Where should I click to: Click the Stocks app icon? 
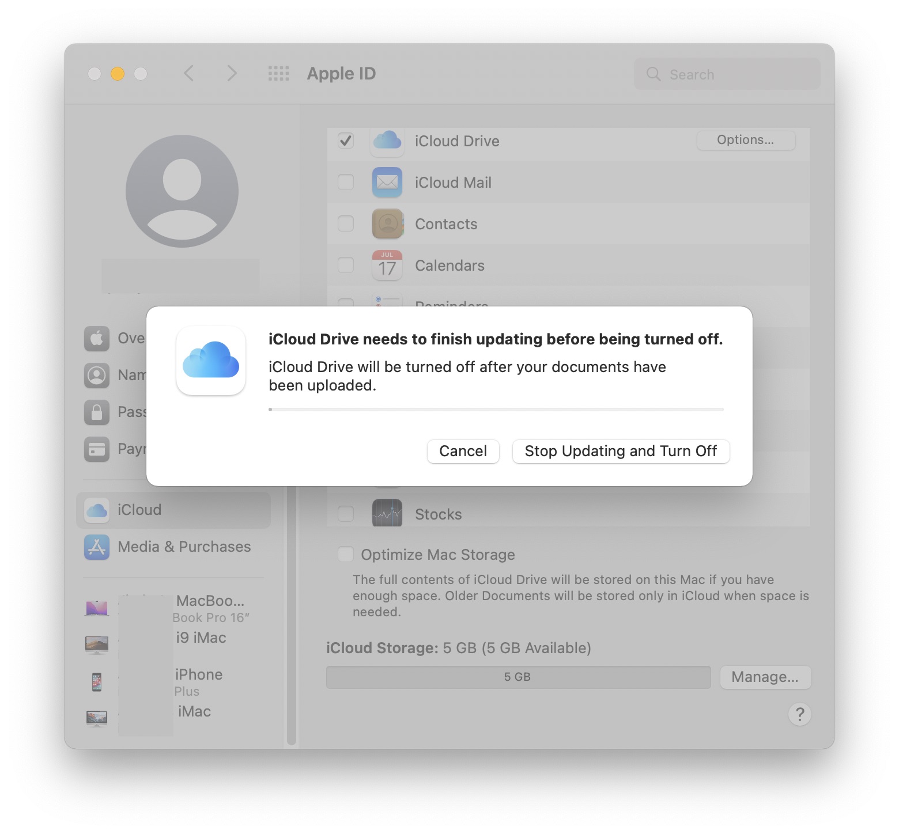tap(387, 513)
